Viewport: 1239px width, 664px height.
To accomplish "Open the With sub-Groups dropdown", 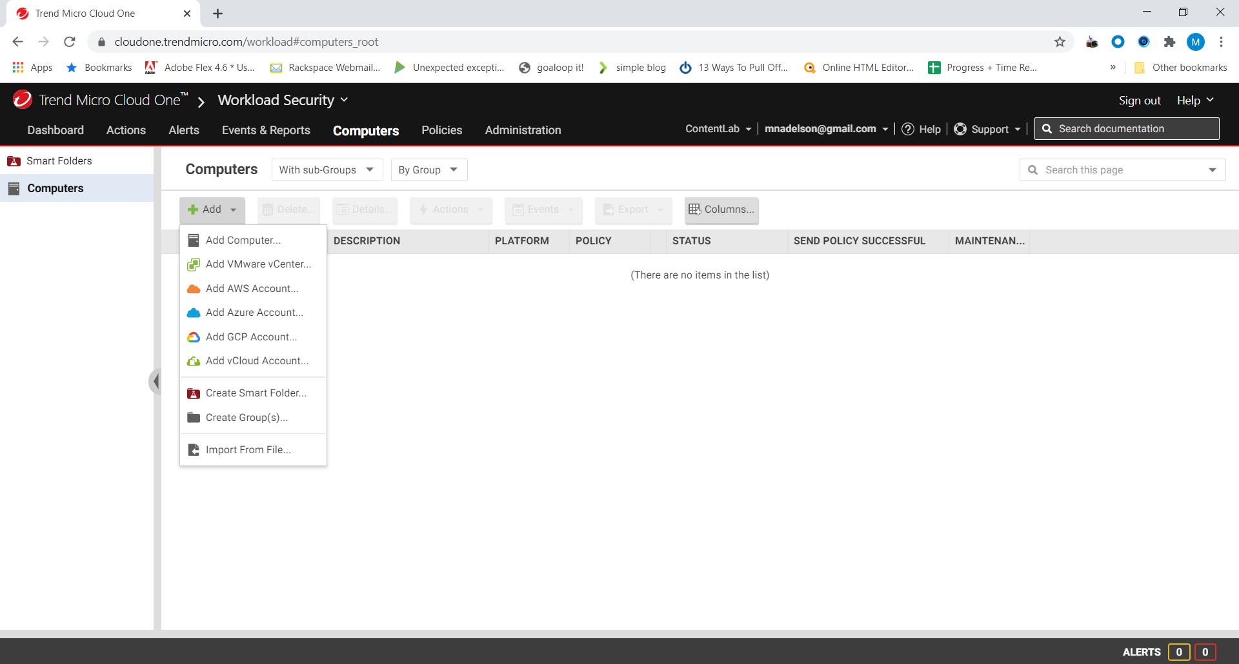I will [327, 170].
